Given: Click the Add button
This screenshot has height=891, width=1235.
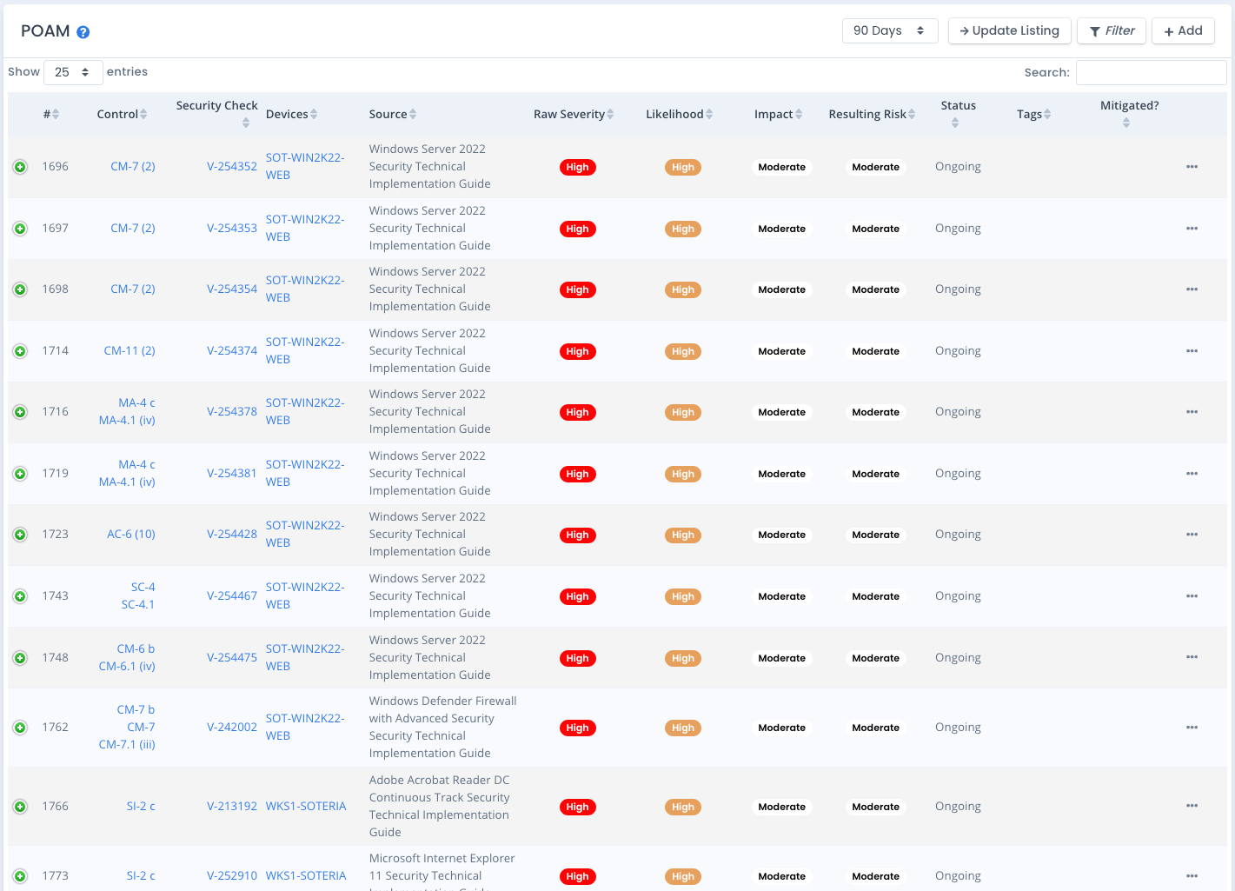Looking at the screenshot, I should point(1183,30).
